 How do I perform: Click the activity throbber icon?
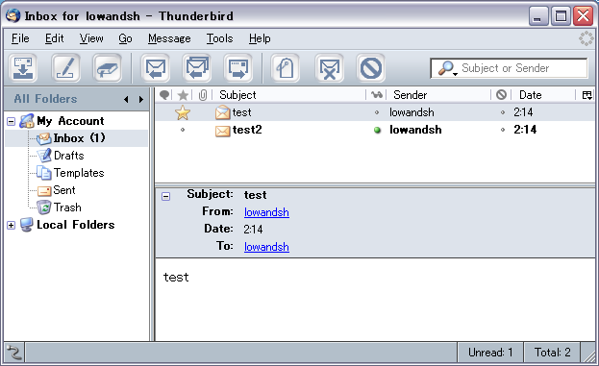click(x=586, y=38)
